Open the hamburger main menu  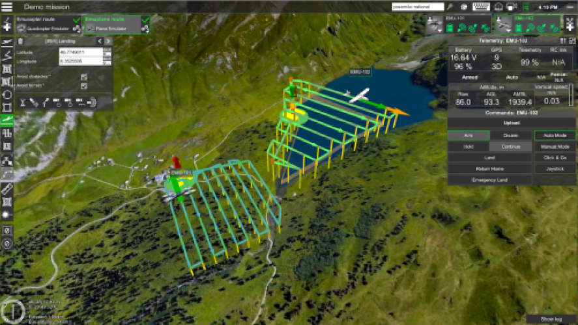coord(7,6)
